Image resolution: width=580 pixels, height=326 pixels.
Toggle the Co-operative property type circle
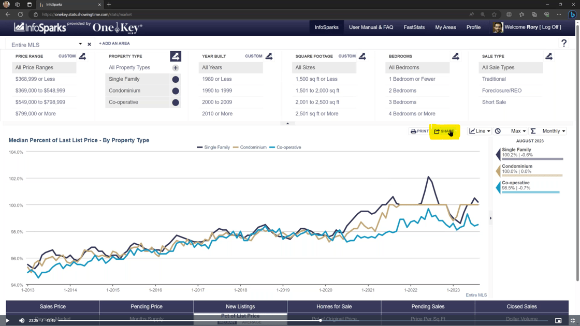(176, 102)
